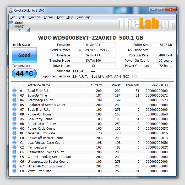This screenshot has height=185, width=185.
Task: Open the Disk menu
Action: tap(60, 17)
